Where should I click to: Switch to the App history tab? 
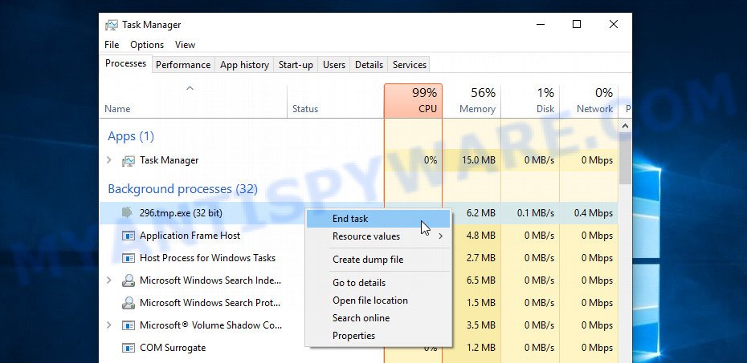coord(244,65)
